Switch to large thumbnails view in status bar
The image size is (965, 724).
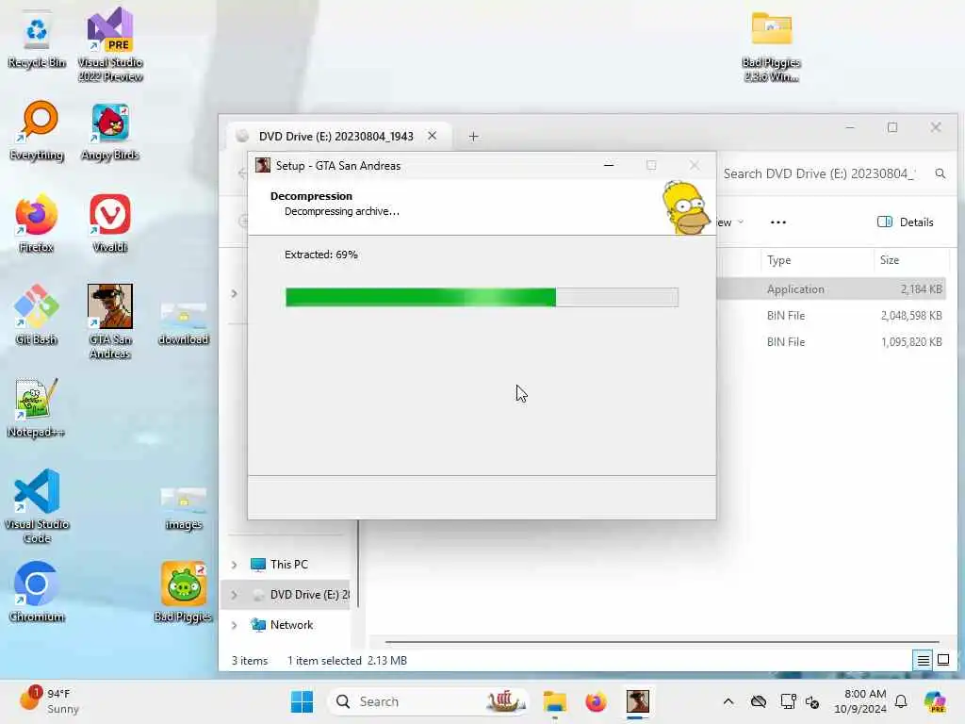[x=942, y=661]
